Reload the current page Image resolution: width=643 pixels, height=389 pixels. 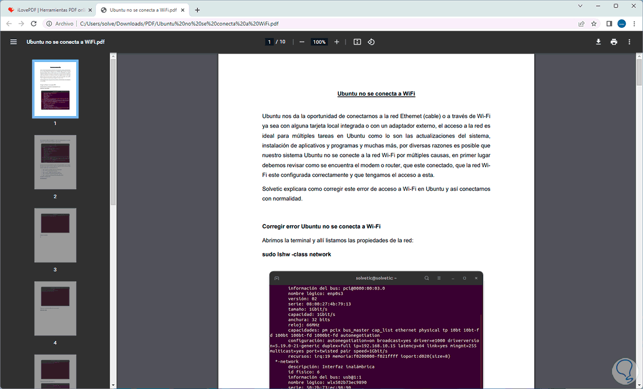pos(34,24)
